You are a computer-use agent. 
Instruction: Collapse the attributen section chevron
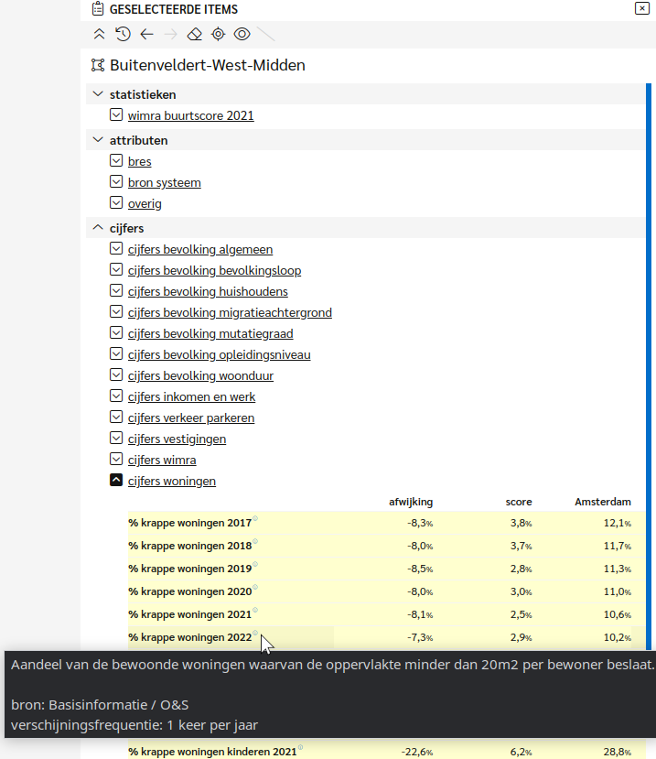click(x=98, y=140)
